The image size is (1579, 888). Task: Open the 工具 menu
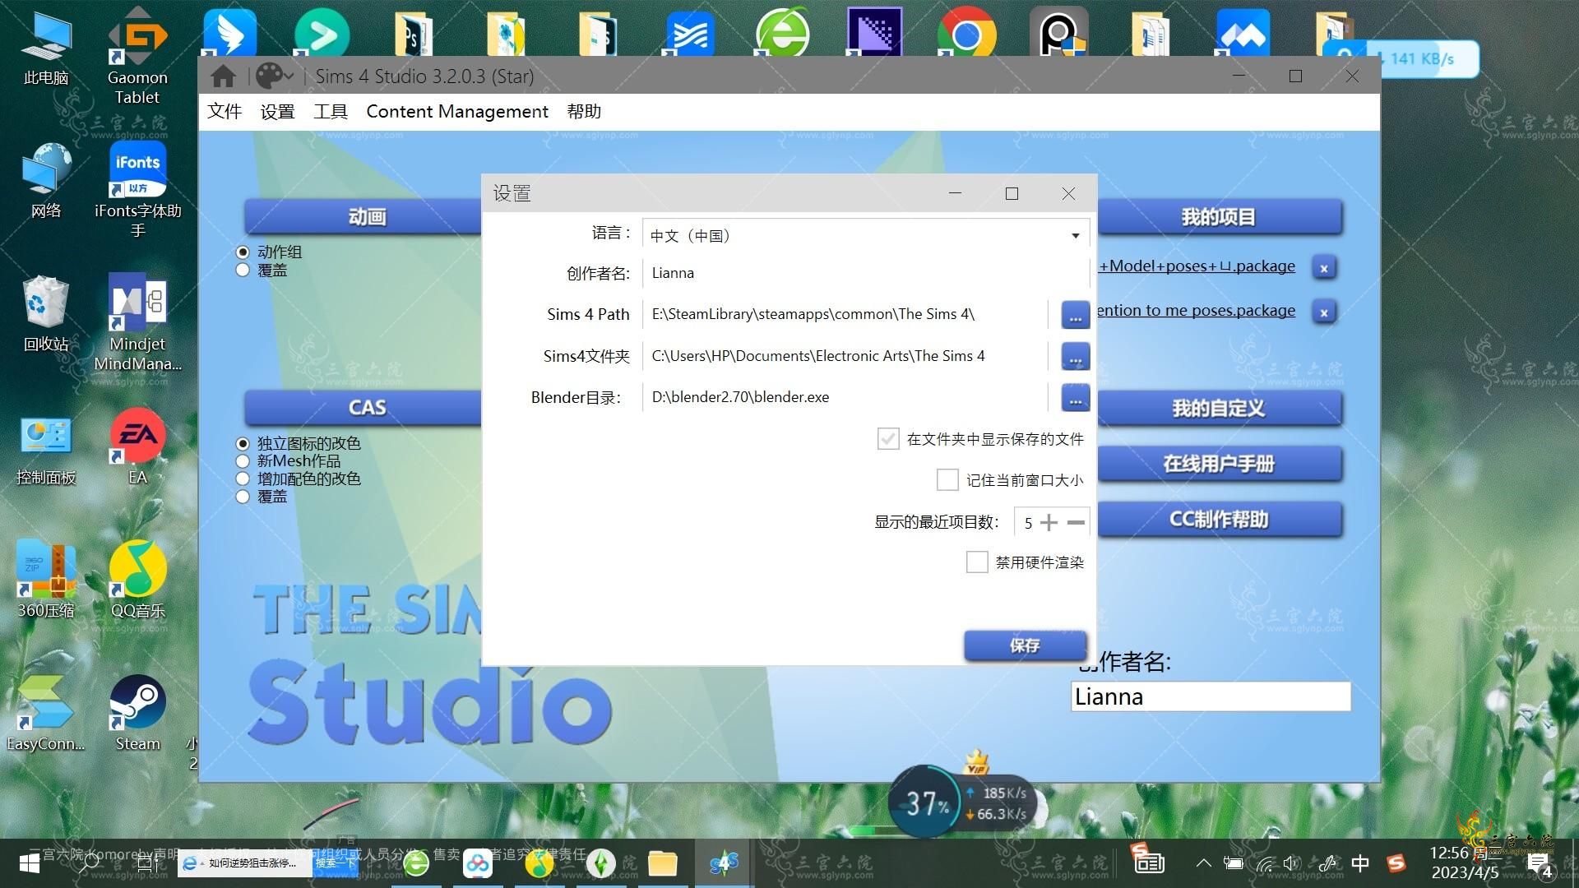(331, 111)
